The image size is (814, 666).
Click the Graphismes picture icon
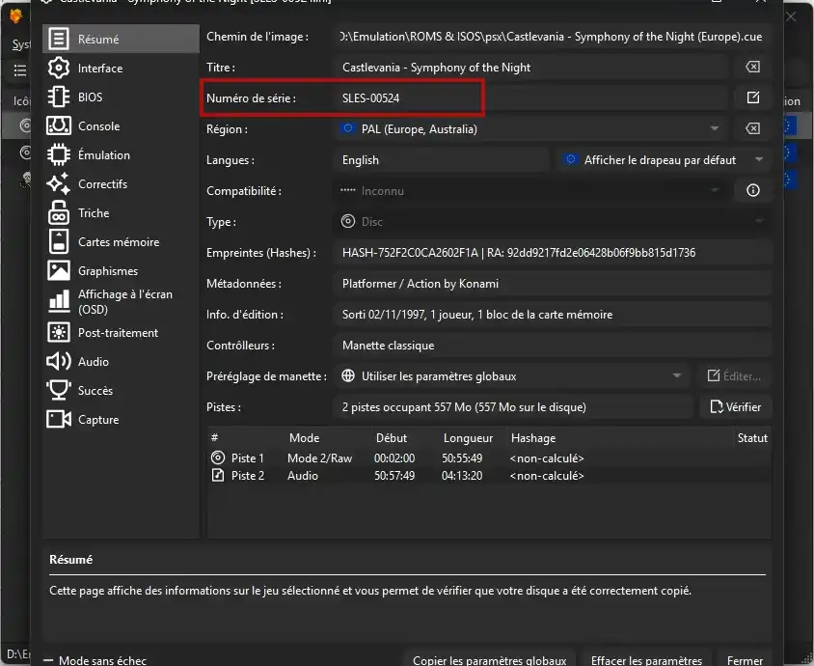click(59, 270)
